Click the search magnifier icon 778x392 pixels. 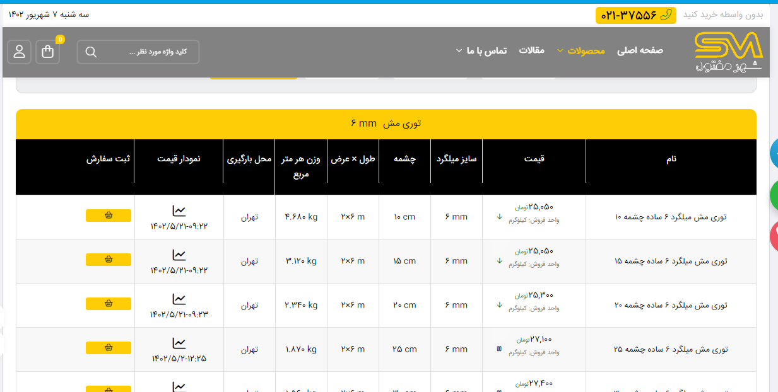[91, 52]
